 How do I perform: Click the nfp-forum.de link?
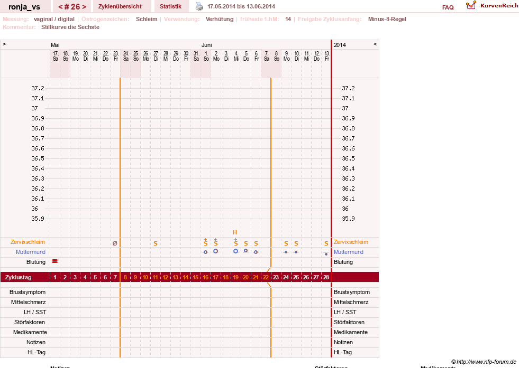tap(486, 362)
